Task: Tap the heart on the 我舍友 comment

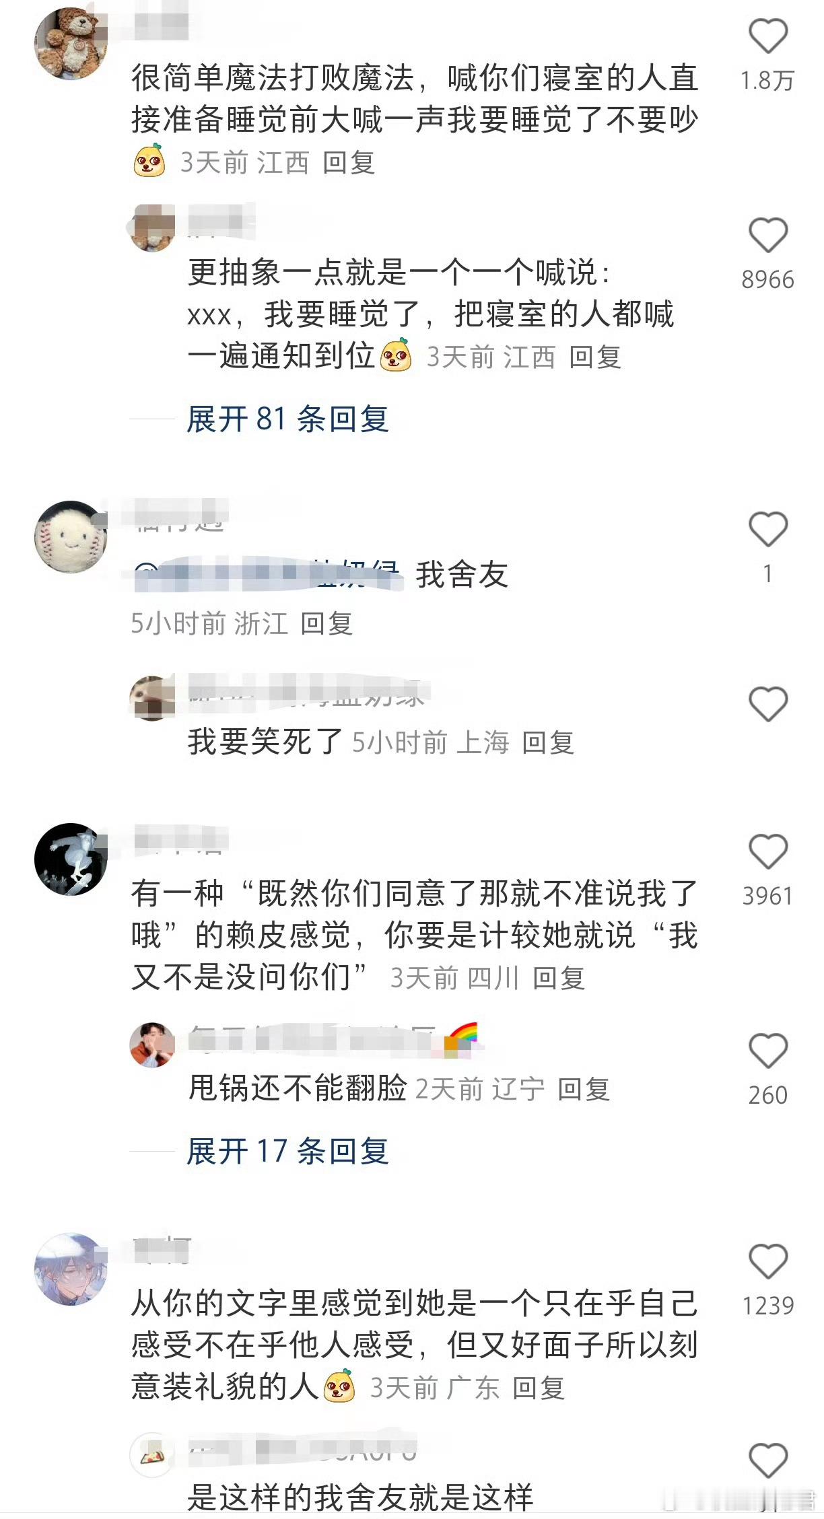Action: click(x=767, y=529)
